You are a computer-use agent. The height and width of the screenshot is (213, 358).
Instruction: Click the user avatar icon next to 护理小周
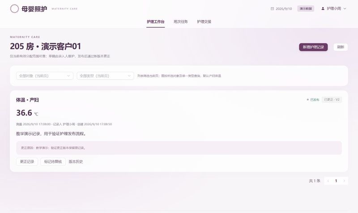coord(323,9)
